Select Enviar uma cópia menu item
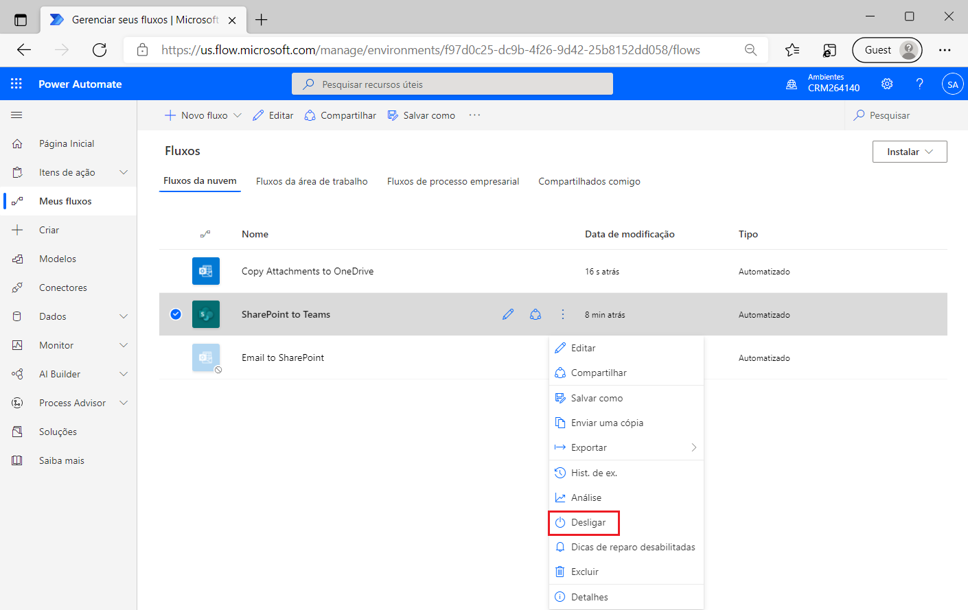Image resolution: width=968 pixels, height=610 pixels. coord(626,423)
